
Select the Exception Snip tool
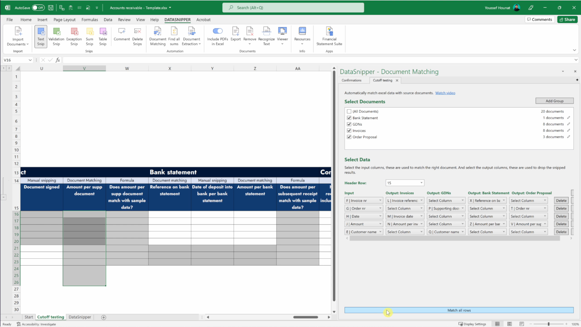[x=74, y=36]
